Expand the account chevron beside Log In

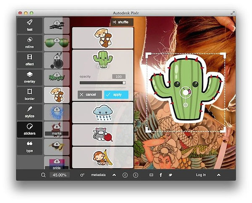tap(219, 175)
